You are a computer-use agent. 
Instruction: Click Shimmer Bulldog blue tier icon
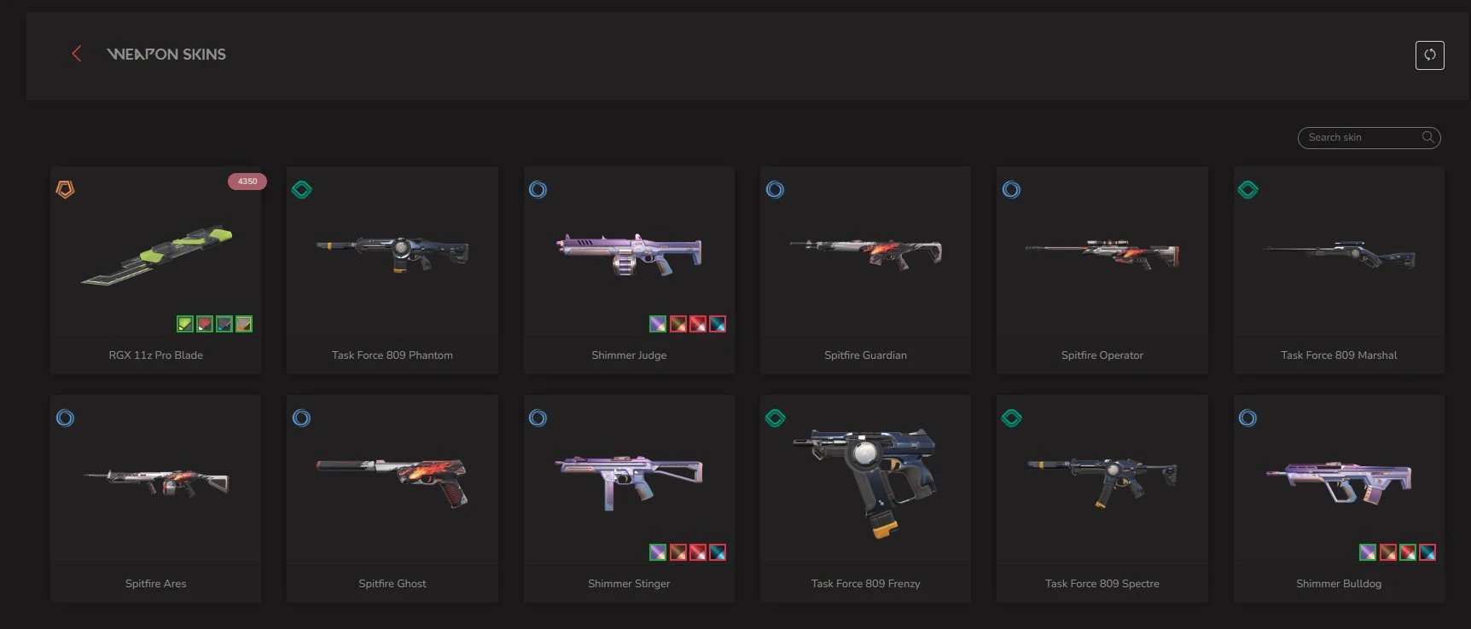coord(1247,418)
